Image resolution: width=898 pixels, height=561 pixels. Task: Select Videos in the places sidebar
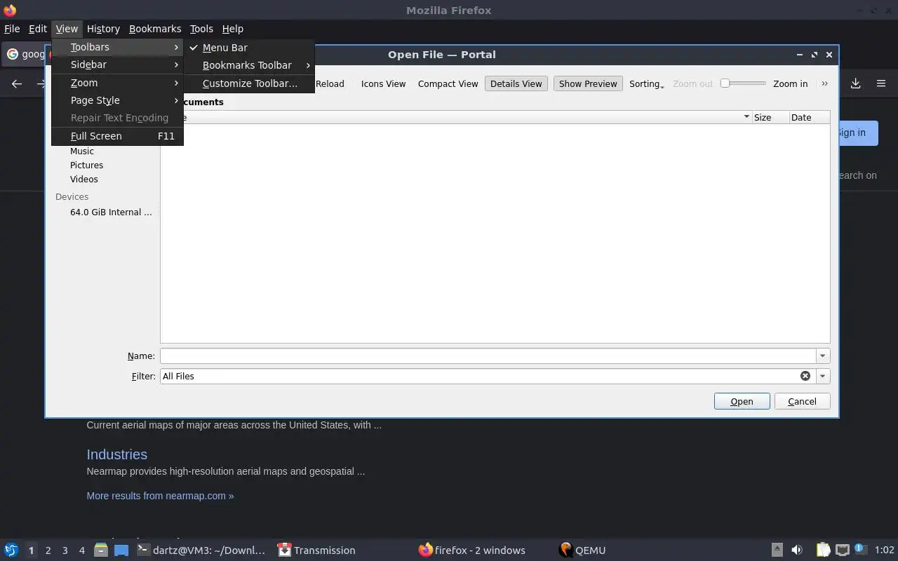(84, 180)
